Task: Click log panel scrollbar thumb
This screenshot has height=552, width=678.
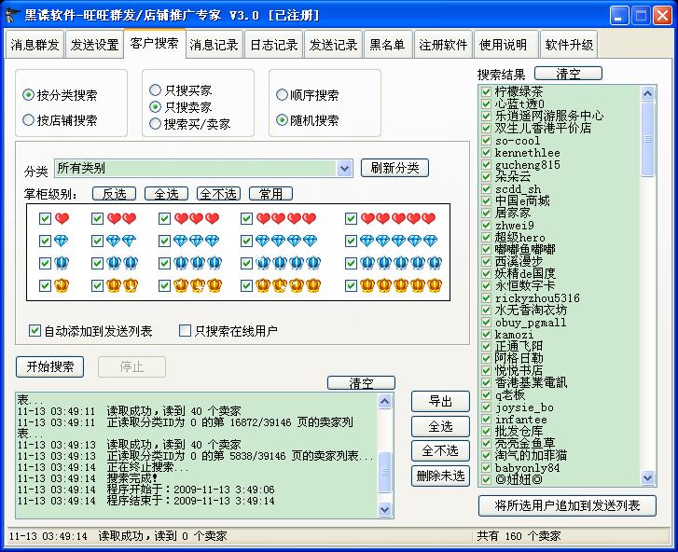Action: pyautogui.click(x=384, y=472)
